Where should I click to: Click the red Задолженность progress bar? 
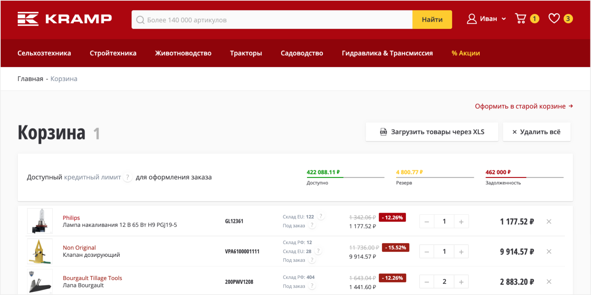pos(524,177)
